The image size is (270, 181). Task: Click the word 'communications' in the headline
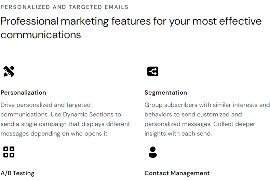(x=41, y=35)
